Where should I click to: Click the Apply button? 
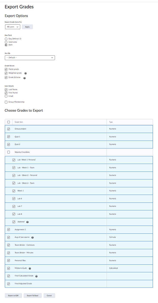27,27
